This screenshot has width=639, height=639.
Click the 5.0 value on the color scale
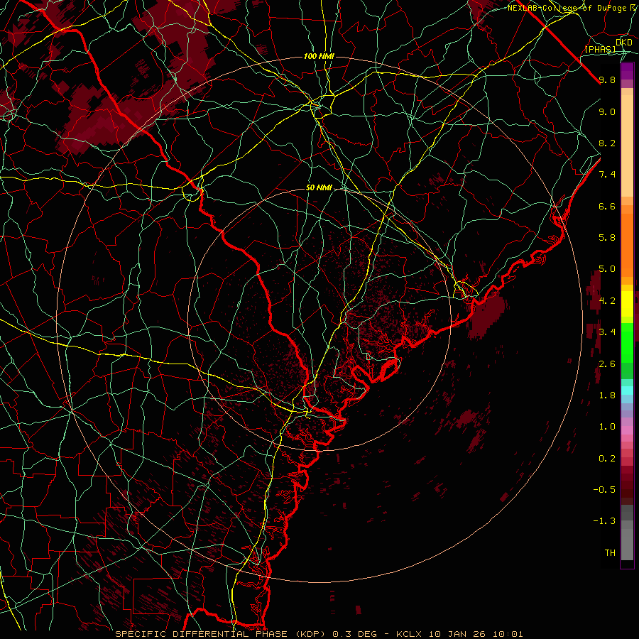point(607,269)
